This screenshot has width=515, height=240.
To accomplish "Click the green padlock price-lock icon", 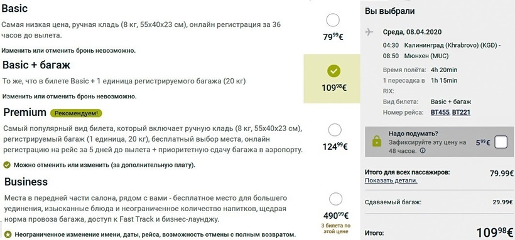I will click(376, 142).
